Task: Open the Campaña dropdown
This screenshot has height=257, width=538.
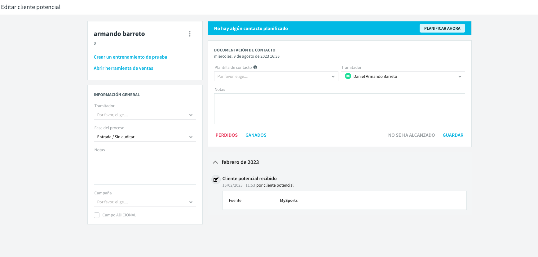Action: tap(145, 202)
